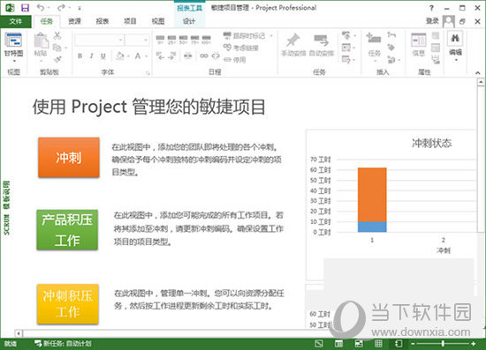The image size is (486, 350).
Task: Click the Link tasks chain icon
Action: pyautogui.click(x=204, y=56)
